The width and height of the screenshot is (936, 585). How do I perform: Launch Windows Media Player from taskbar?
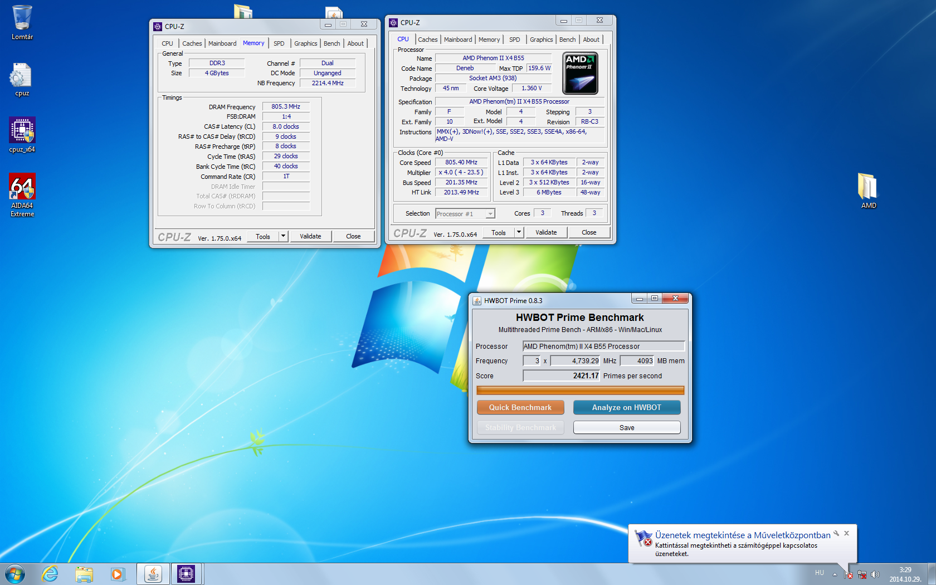tap(118, 574)
